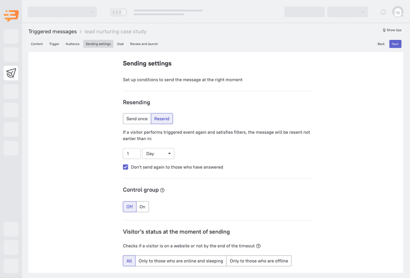
Task: Click the battery-style indicator in top bar
Action: [x=119, y=12]
